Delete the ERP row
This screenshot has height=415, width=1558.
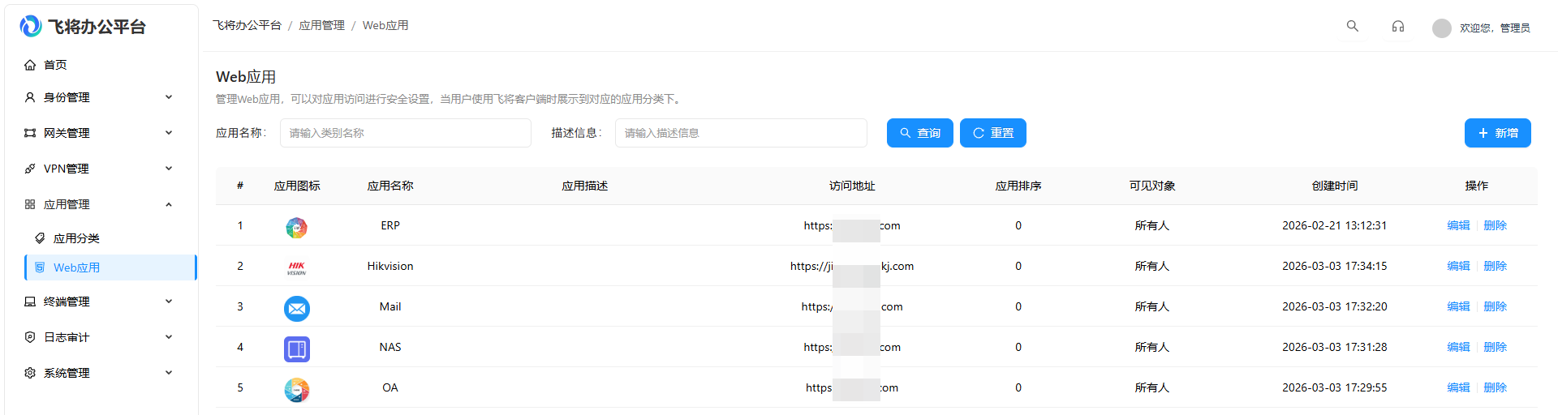point(1495,225)
